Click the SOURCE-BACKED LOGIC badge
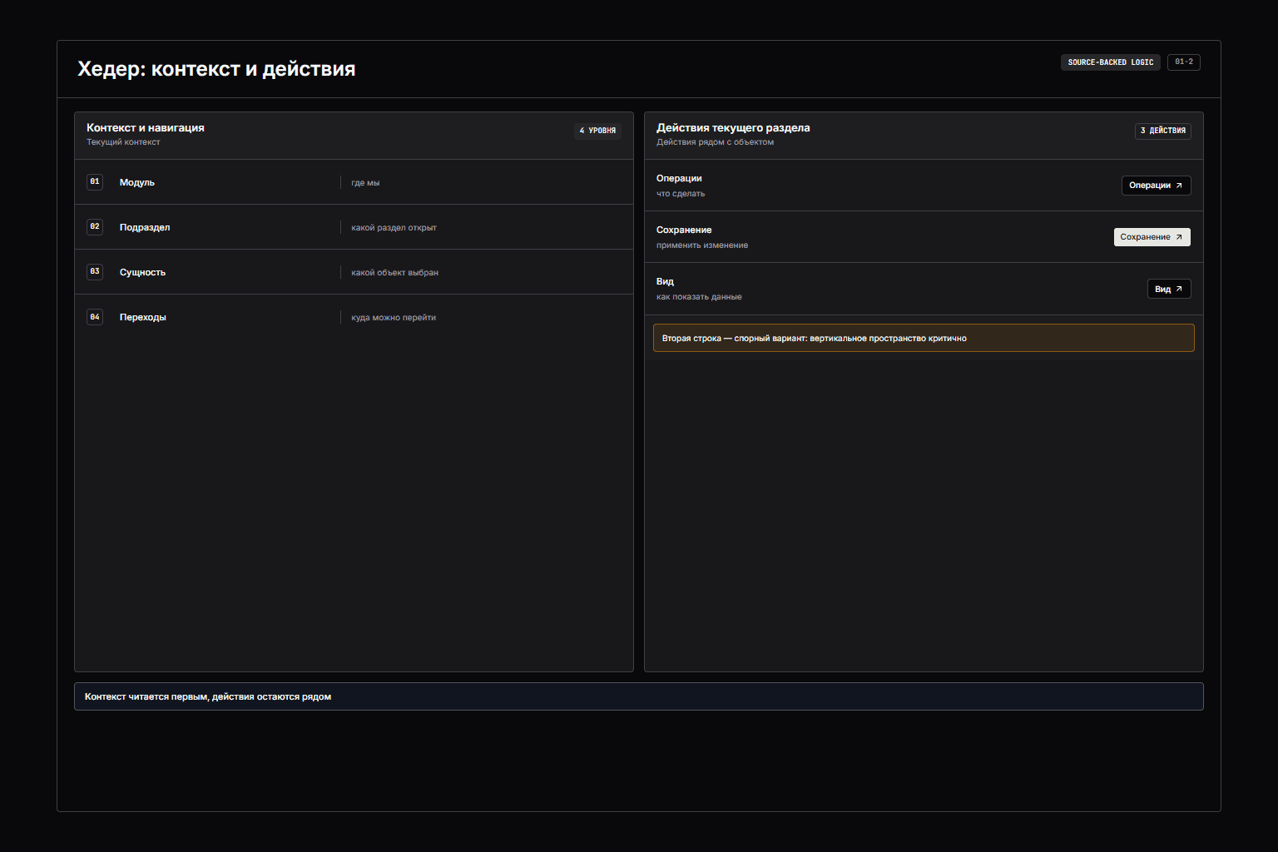 click(1110, 62)
